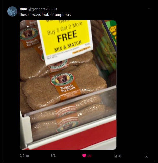Click the display name Raki
The height and width of the screenshot is (163, 158).
pyautogui.click(x=23, y=9)
